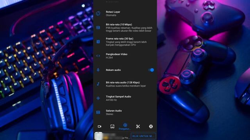Open Tingkat Sampel Audio setting

(125, 98)
